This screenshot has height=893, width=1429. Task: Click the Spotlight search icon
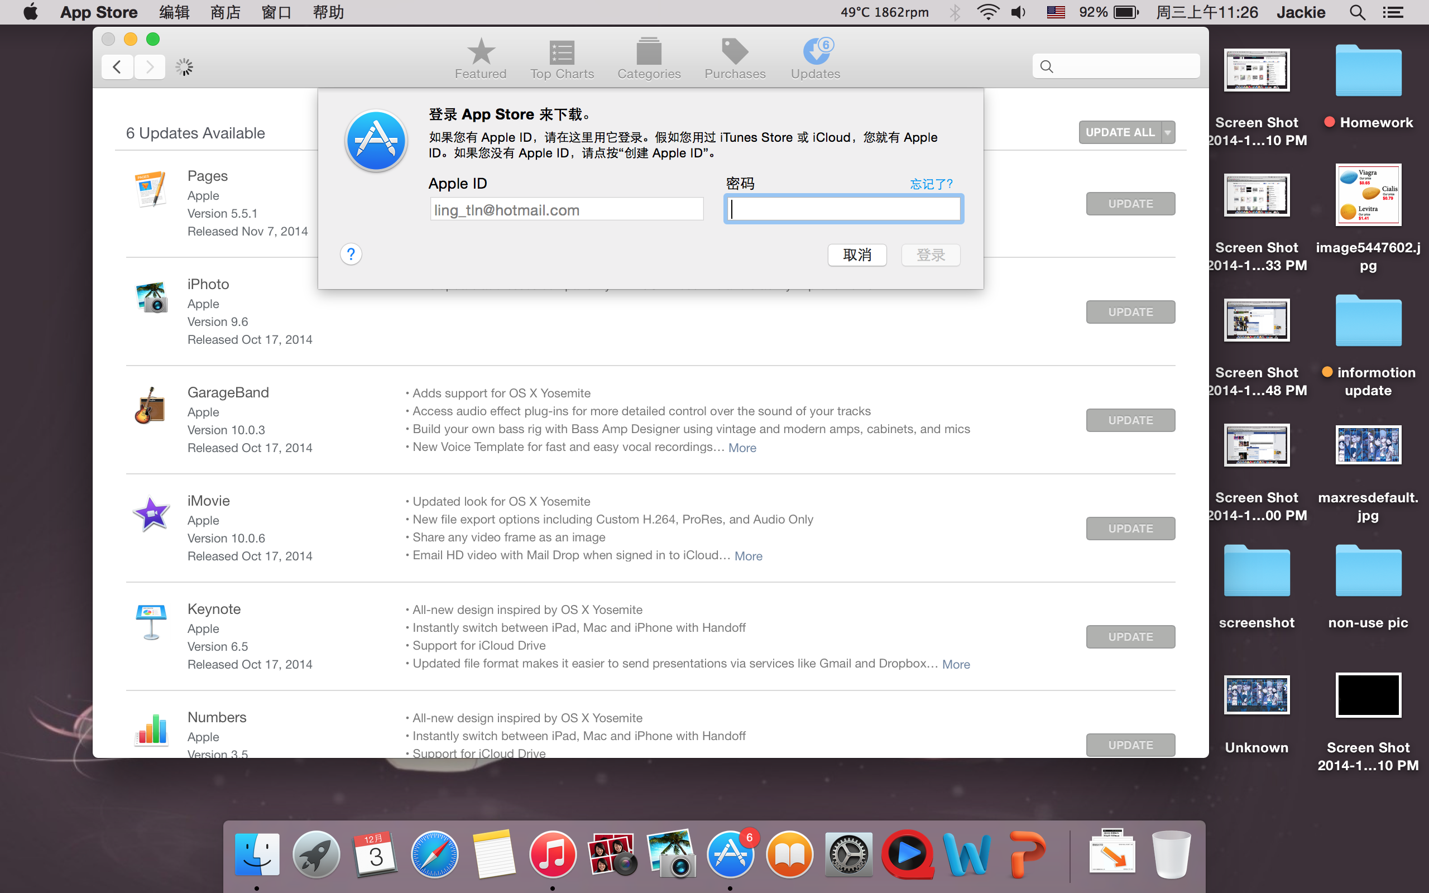(x=1357, y=12)
